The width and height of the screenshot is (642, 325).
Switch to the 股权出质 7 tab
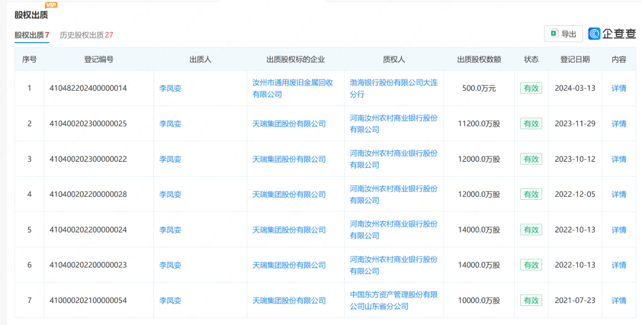click(32, 35)
